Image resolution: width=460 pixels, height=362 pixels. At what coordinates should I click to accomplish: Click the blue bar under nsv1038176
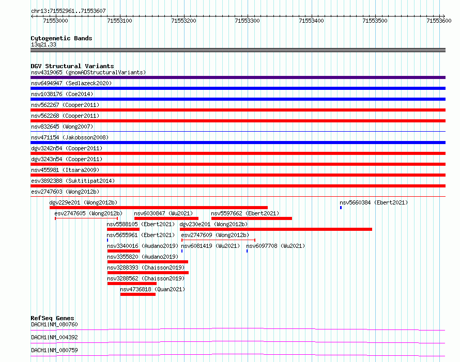click(238, 99)
